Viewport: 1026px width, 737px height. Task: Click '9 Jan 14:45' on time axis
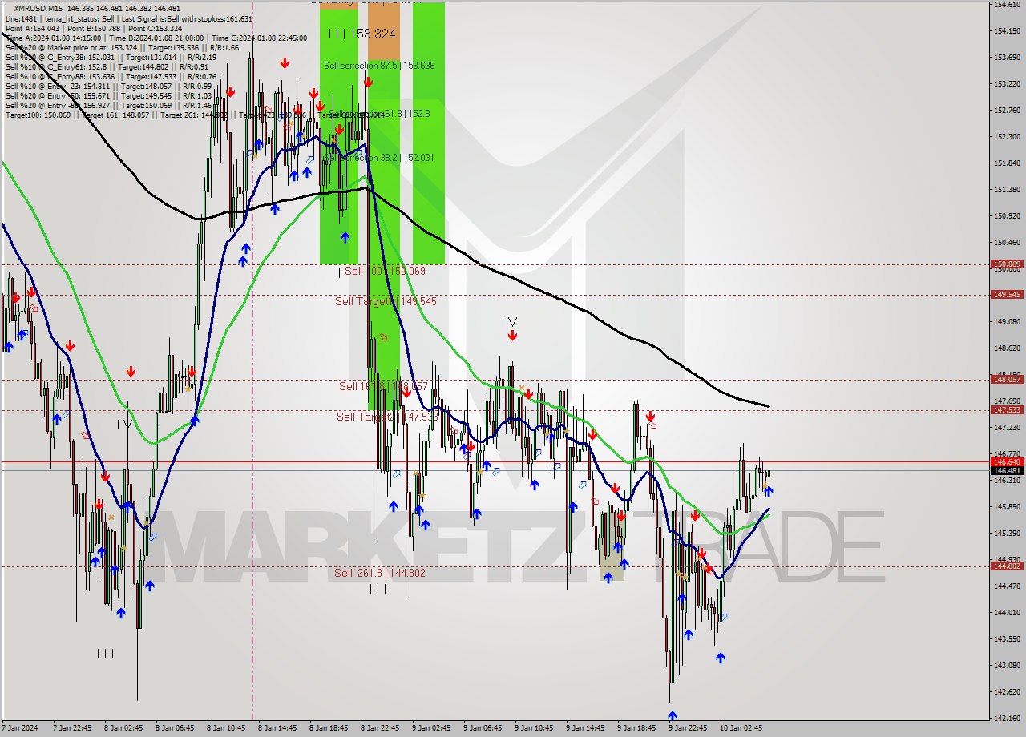[584, 728]
